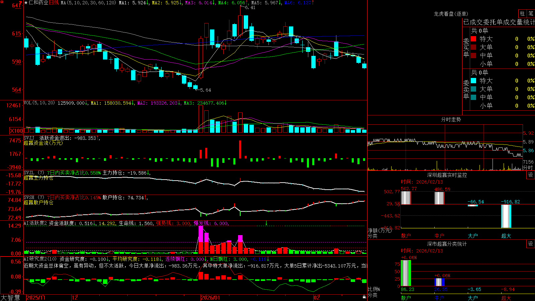Open the AI研究度2(10) indicator label
Screen dimensions: 535x301
tap(40, 259)
